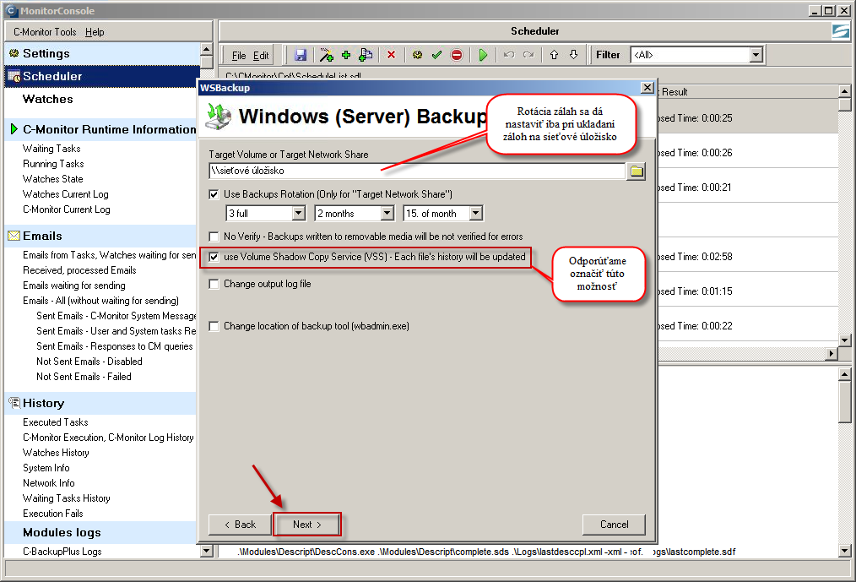Screen dimensions: 856x582
Task: Select Scheduler in the left panel
Action: click(x=102, y=77)
